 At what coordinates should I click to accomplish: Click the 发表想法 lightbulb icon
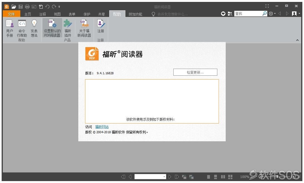tap(34, 28)
